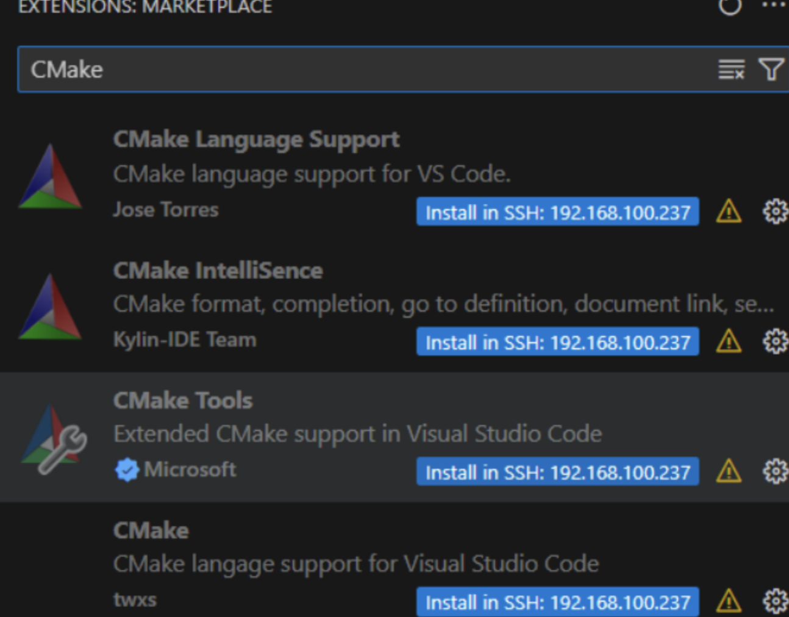Screen dimensions: 789x617
Task: Click description 'Extended CMake support in Visual Studio Code'
Action: pos(357,434)
